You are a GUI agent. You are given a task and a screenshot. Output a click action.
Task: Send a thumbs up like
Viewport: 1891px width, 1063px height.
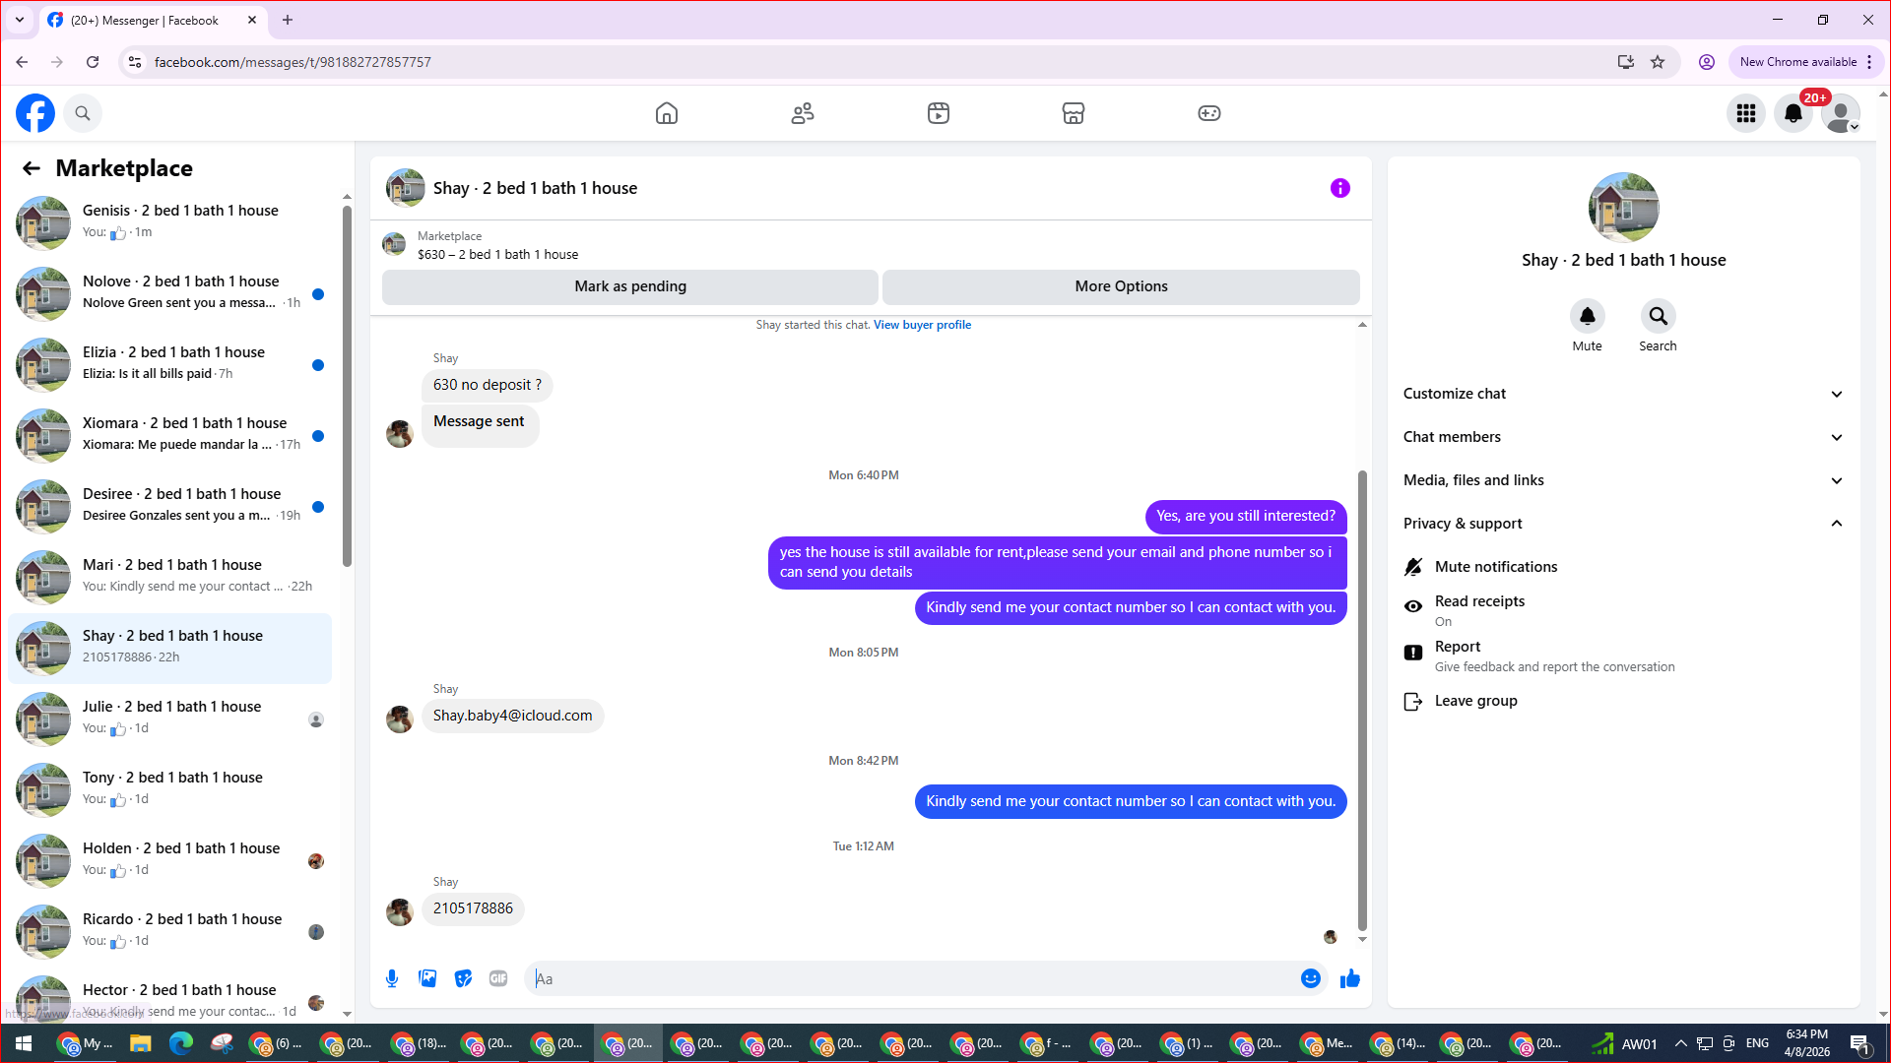point(1350,978)
